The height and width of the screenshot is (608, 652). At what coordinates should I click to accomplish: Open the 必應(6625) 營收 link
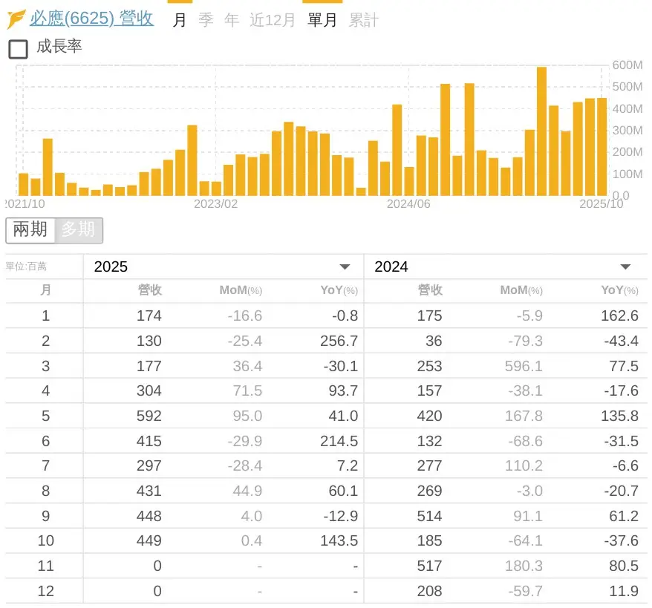pyautogui.click(x=91, y=19)
